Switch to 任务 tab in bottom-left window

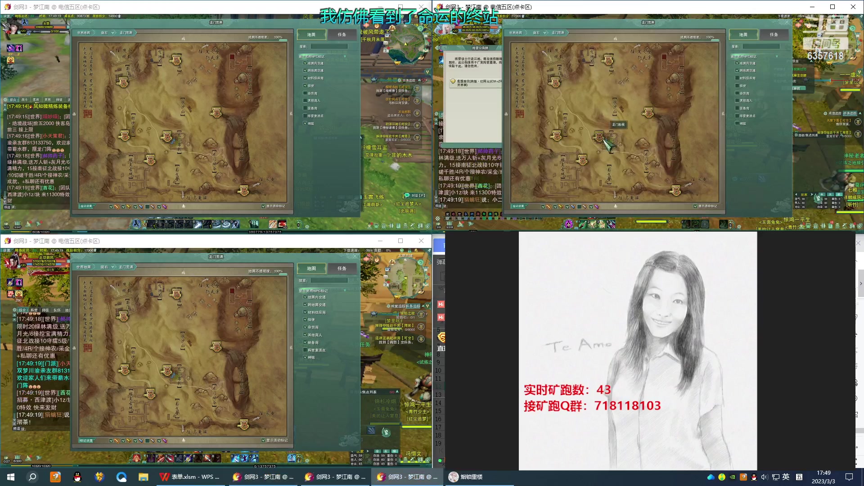342,269
